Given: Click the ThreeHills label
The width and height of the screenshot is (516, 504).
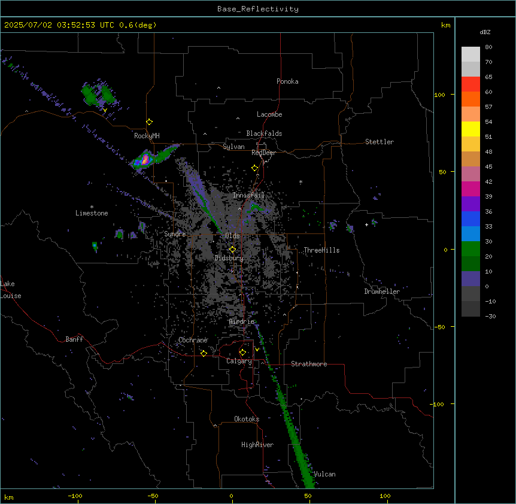Looking at the screenshot, I should tap(321, 250).
